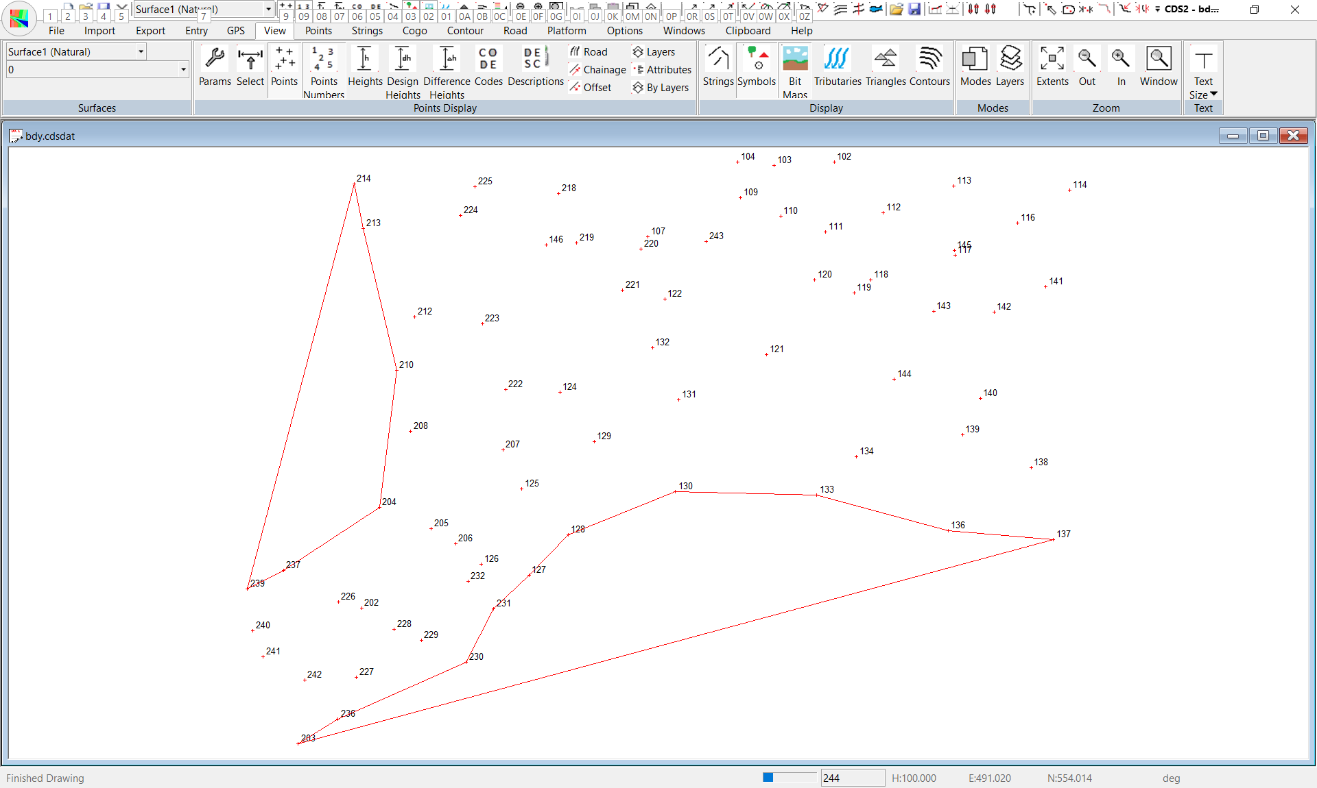Screen dimensions: 1317x788
Task: Open the layer 0 dropdown
Action: pyautogui.click(x=183, y=69)
